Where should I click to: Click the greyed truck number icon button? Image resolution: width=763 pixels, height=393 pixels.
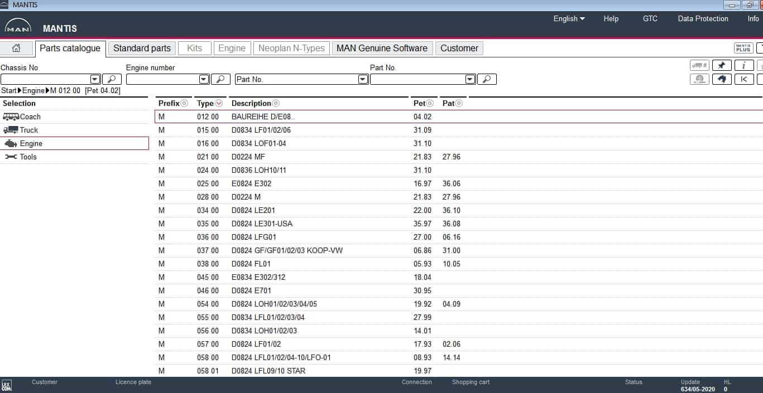(x=699, y=65)
